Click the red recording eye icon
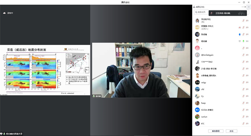Viewport: 251px width, 136px height. tap(240, 27)
